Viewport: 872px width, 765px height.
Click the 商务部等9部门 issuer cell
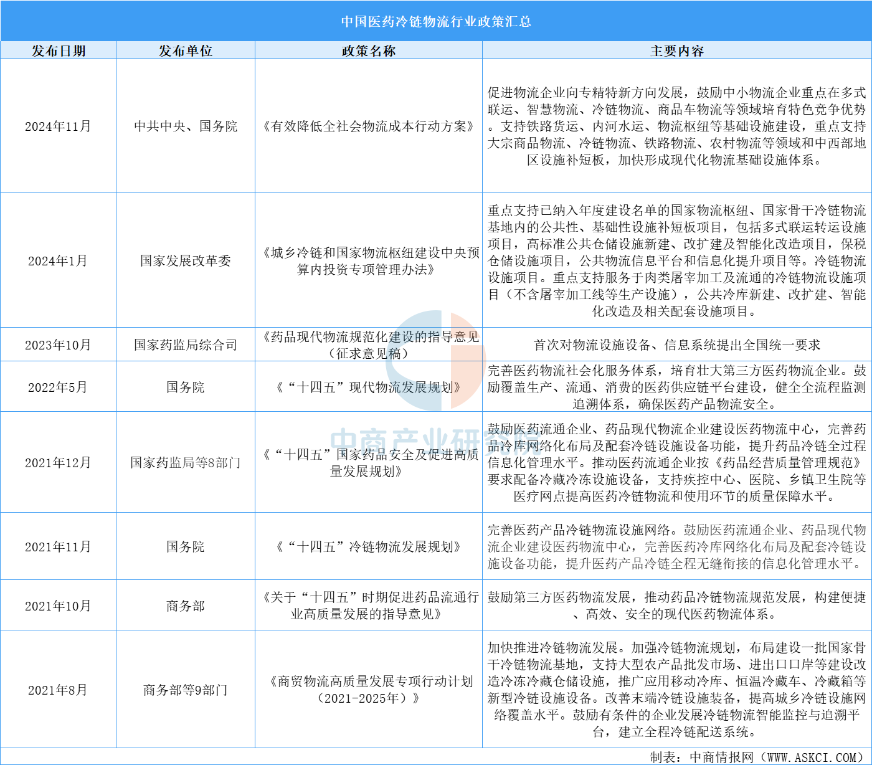(186, 690)
